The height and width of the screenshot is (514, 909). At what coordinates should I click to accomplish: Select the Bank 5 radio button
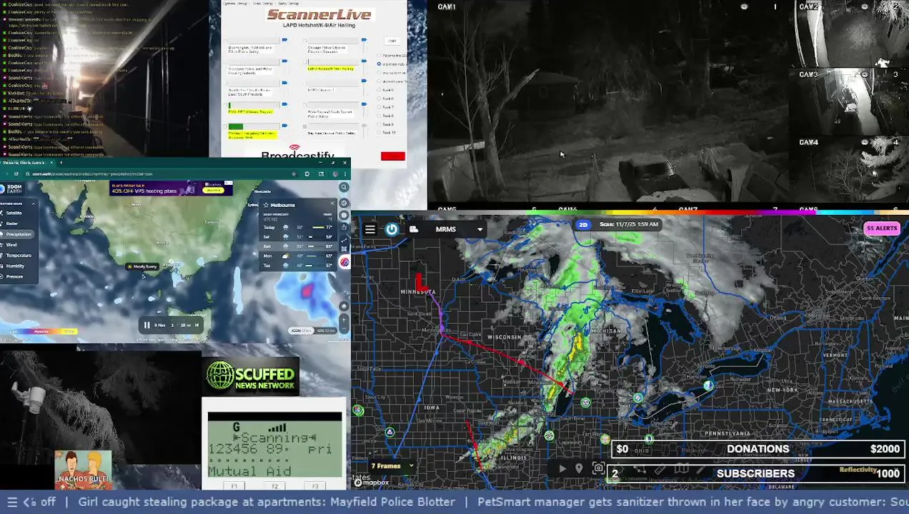[379, 90]
